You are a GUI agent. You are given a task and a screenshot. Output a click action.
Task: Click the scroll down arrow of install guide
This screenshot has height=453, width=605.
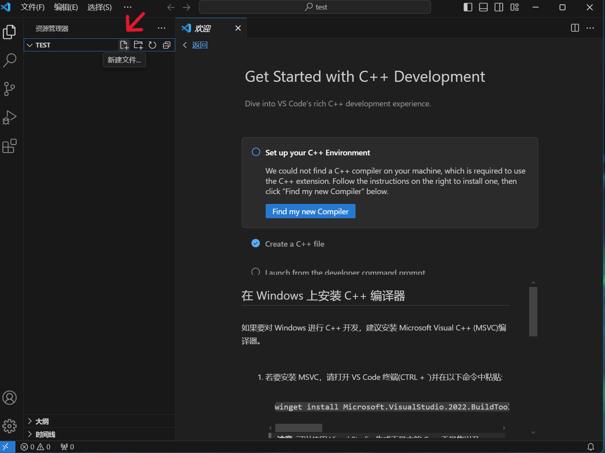(533, 433)
